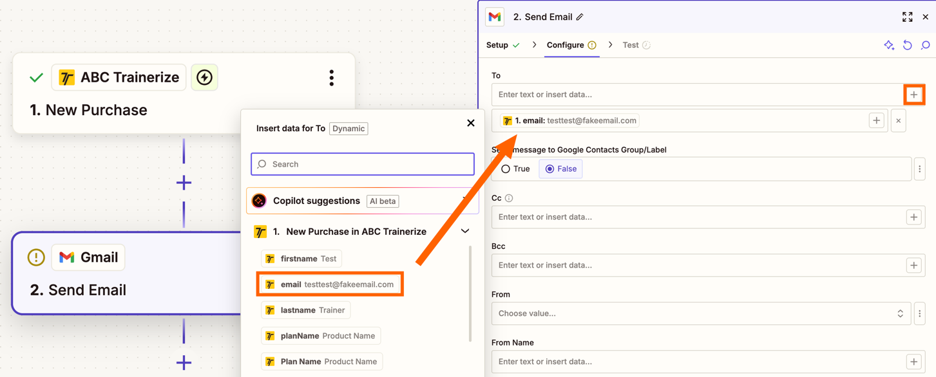This screenshot has width=936, height=377.
Task: Insert the firstname Test data pill
Action: [301, 259]
